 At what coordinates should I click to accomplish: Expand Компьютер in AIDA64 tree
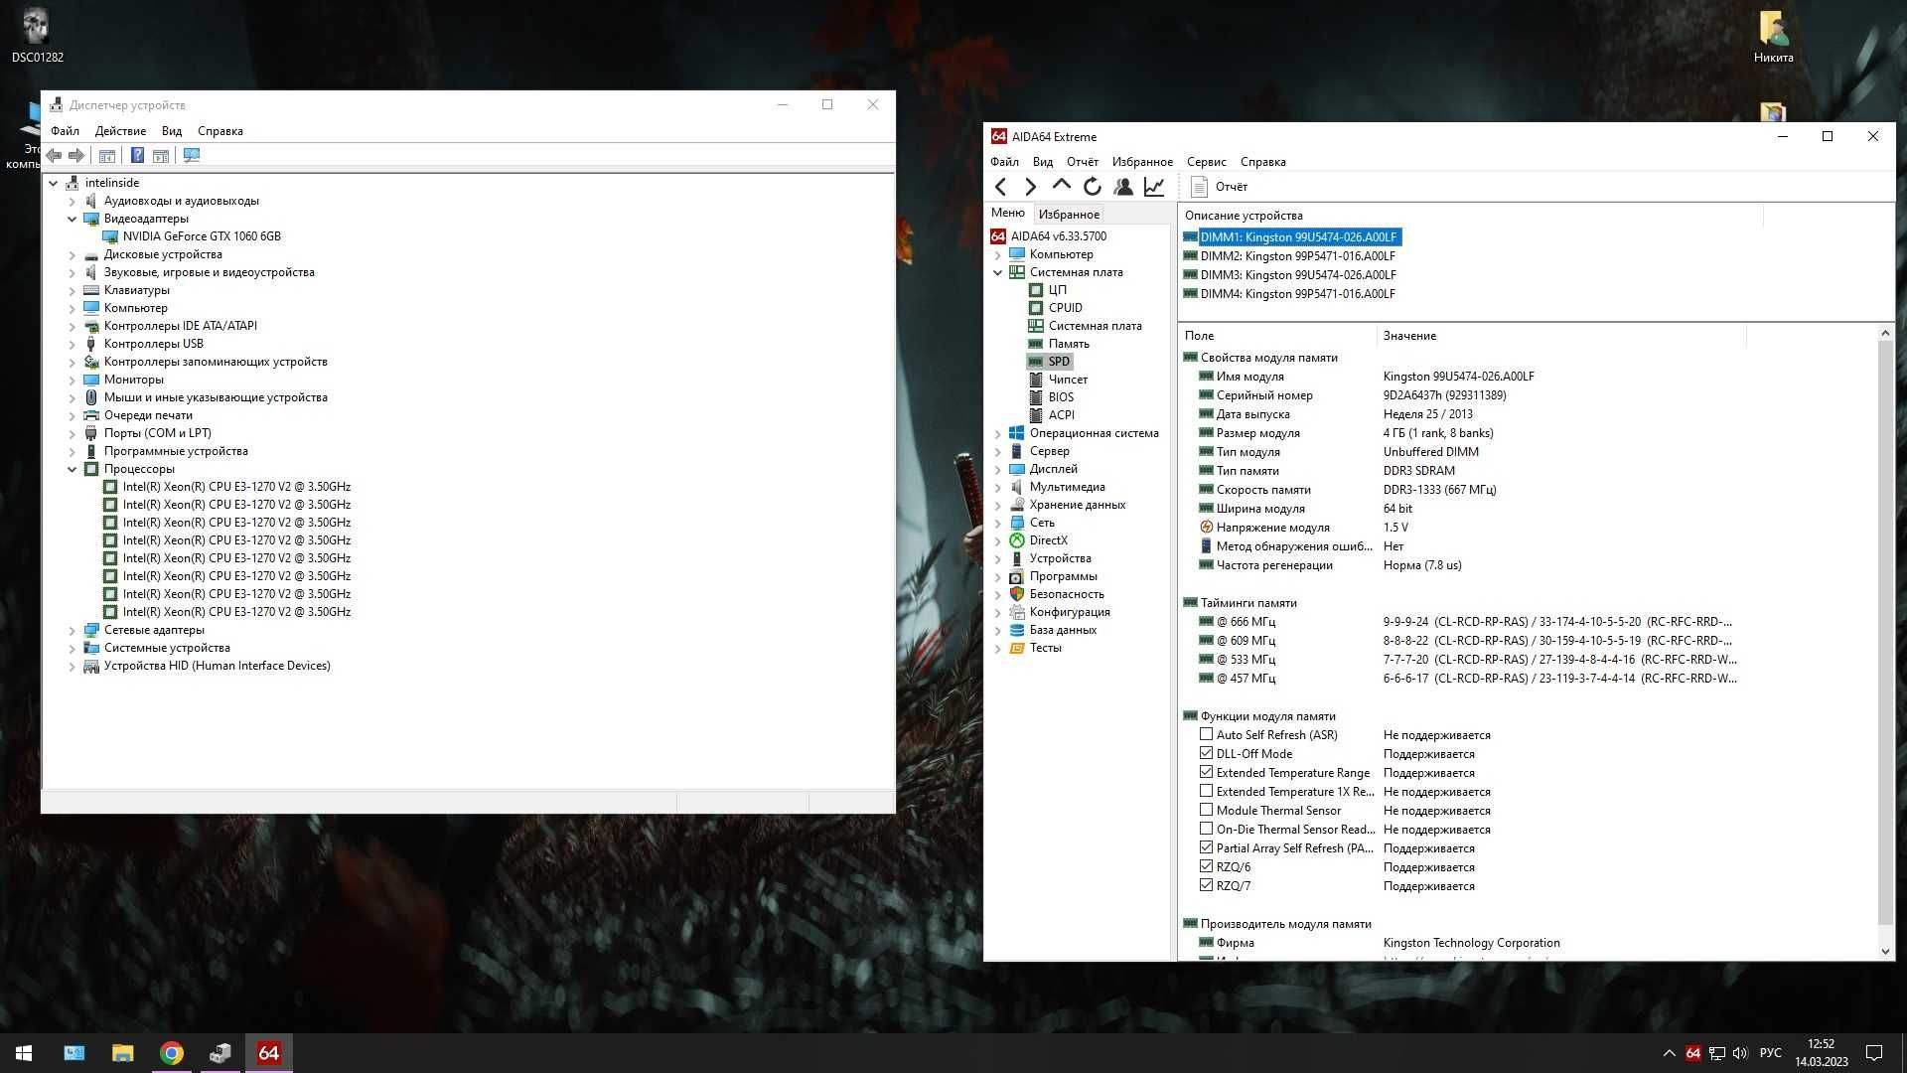pos(998,254)
